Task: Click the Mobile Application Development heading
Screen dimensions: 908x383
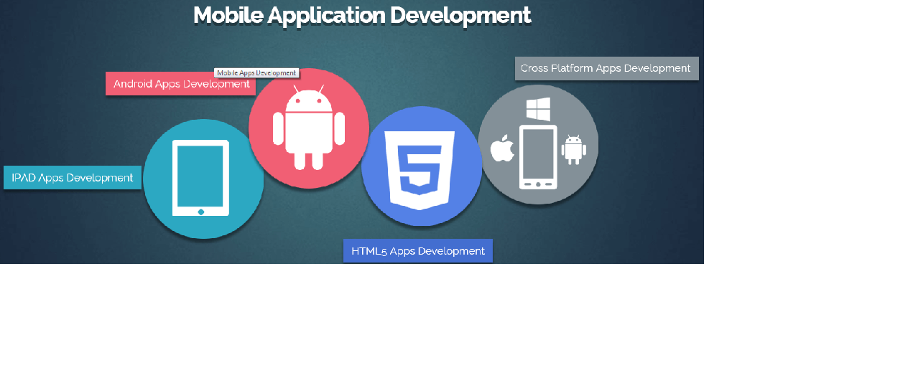Action: pos(361,16)
